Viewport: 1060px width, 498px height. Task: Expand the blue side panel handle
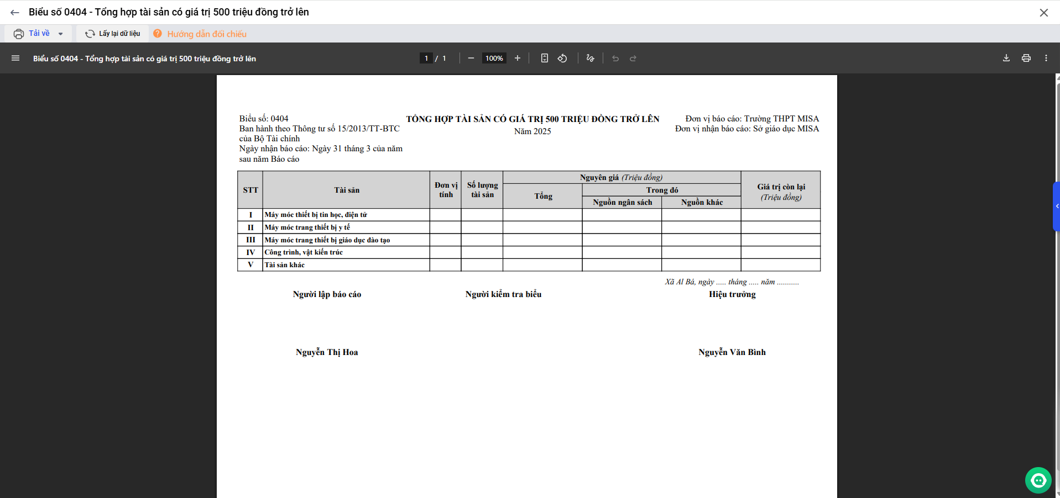[x=1056, y=206]
